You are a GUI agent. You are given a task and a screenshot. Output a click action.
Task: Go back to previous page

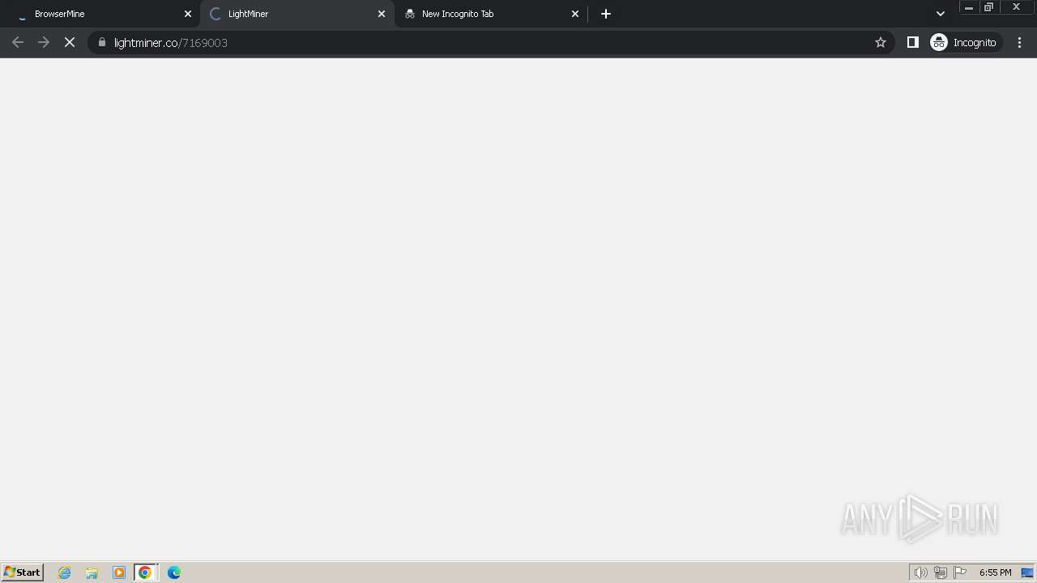point(18,42)
